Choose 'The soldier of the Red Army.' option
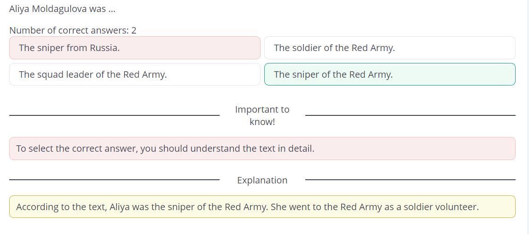Screen dimensions: 529x234 coord(389,48)
